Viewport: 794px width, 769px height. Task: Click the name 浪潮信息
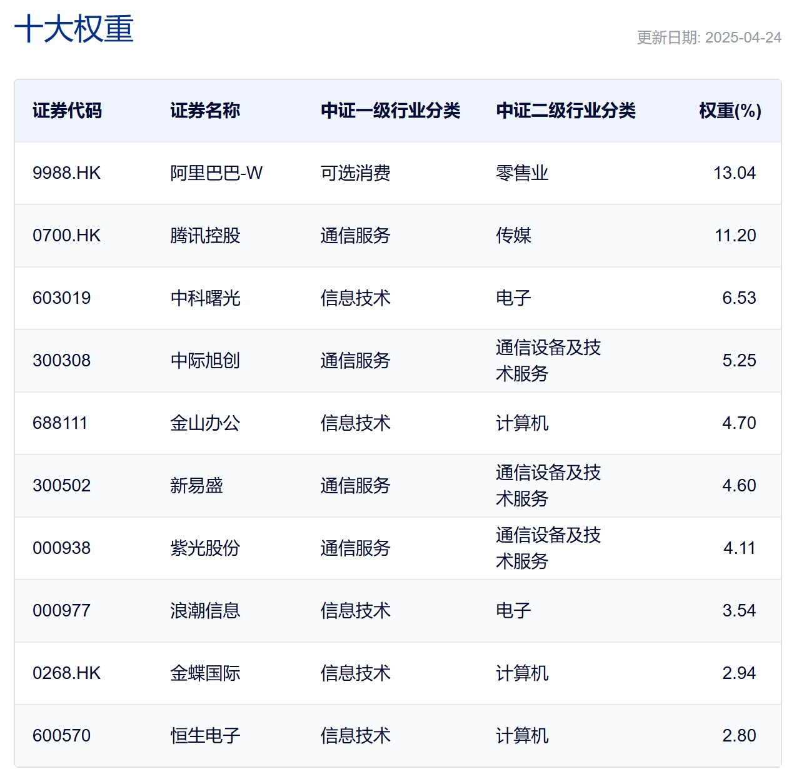(205, 611)
